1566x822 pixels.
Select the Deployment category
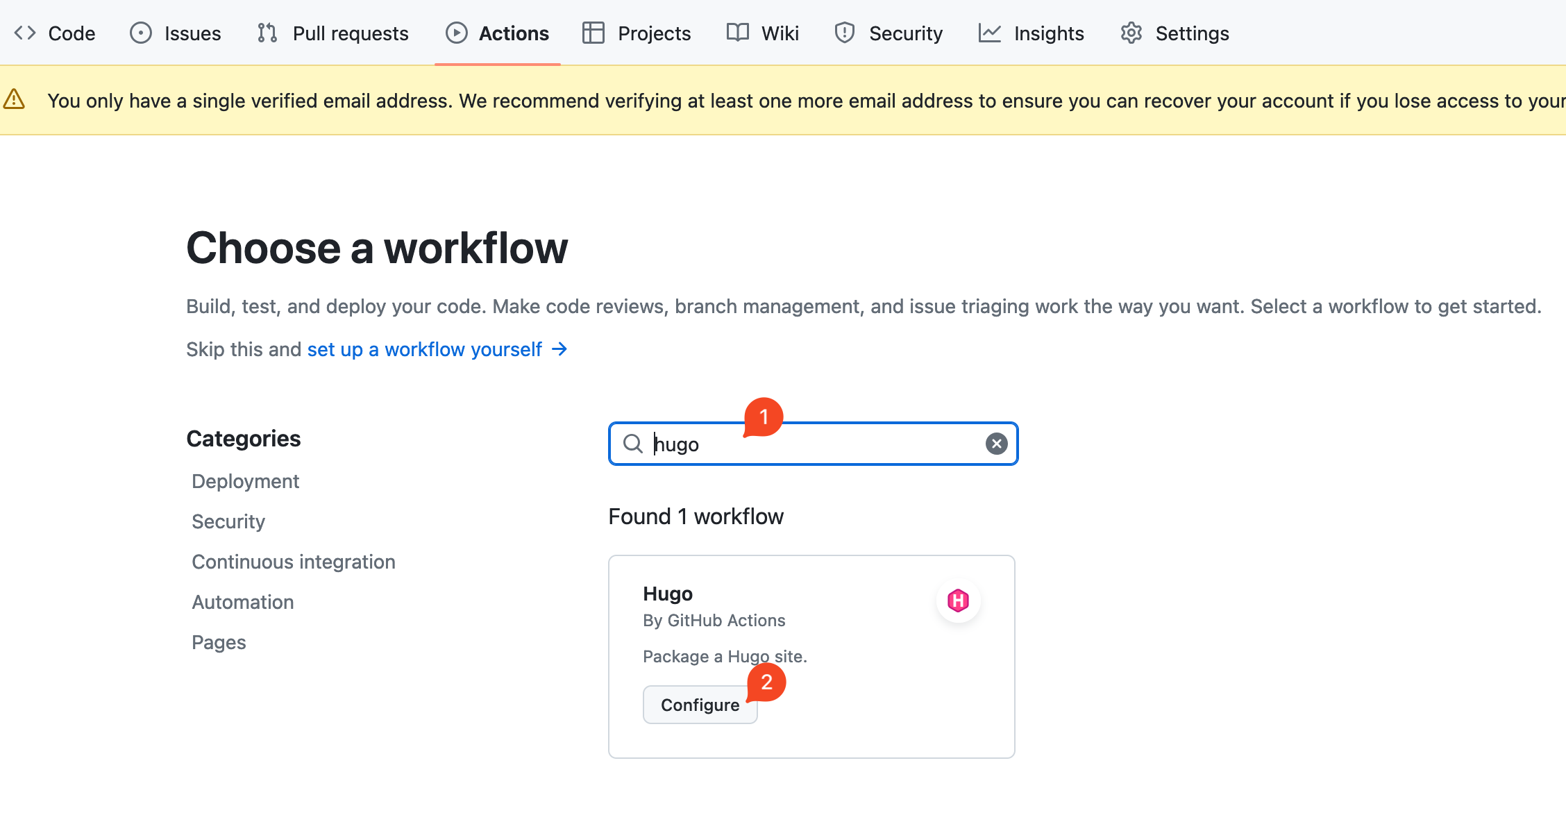(245, 481)
